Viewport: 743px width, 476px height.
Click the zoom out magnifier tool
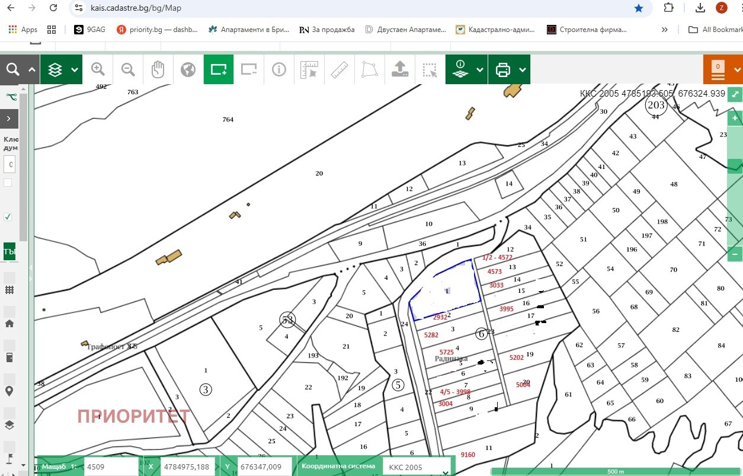click(128, 69)
